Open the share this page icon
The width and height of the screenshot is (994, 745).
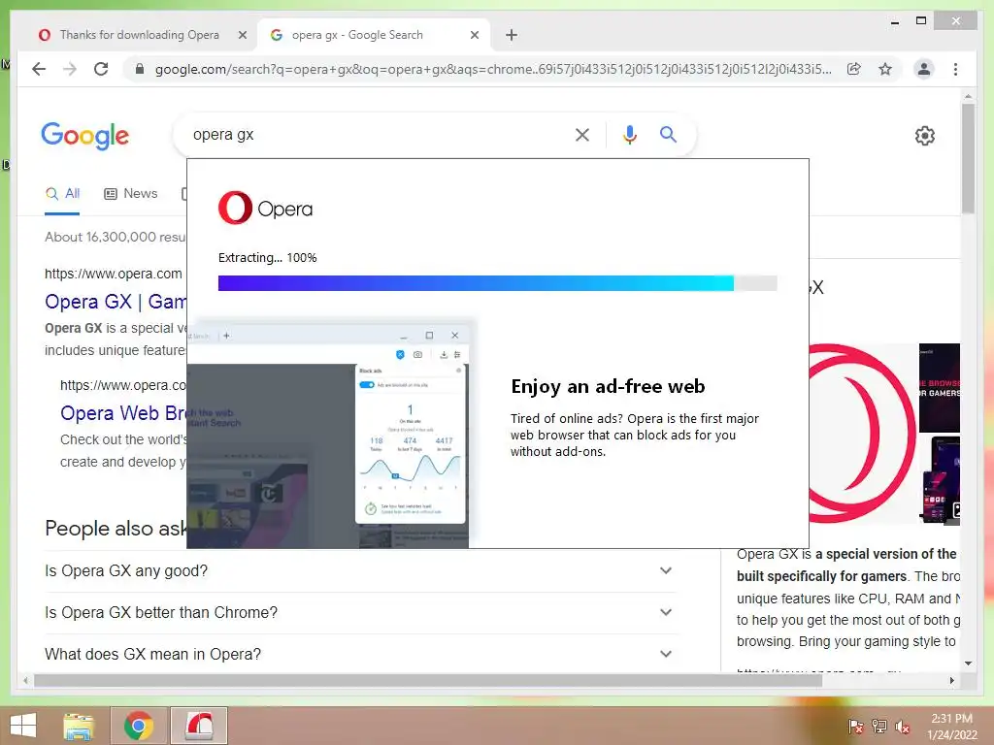coord(854,69)
